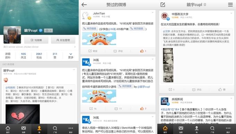This screenshot has width=236, height=134.
Task: Open #就业有"位"来# hashtag link
Action: (170, 109)
